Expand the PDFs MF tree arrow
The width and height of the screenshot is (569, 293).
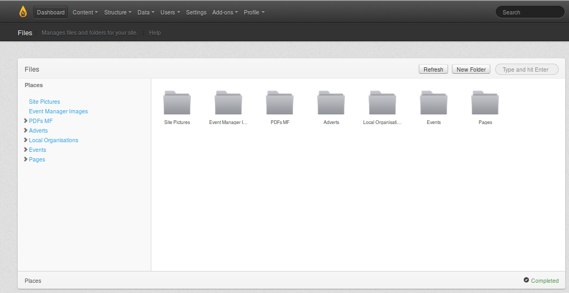pyautogui.click(x=26, y=121)
